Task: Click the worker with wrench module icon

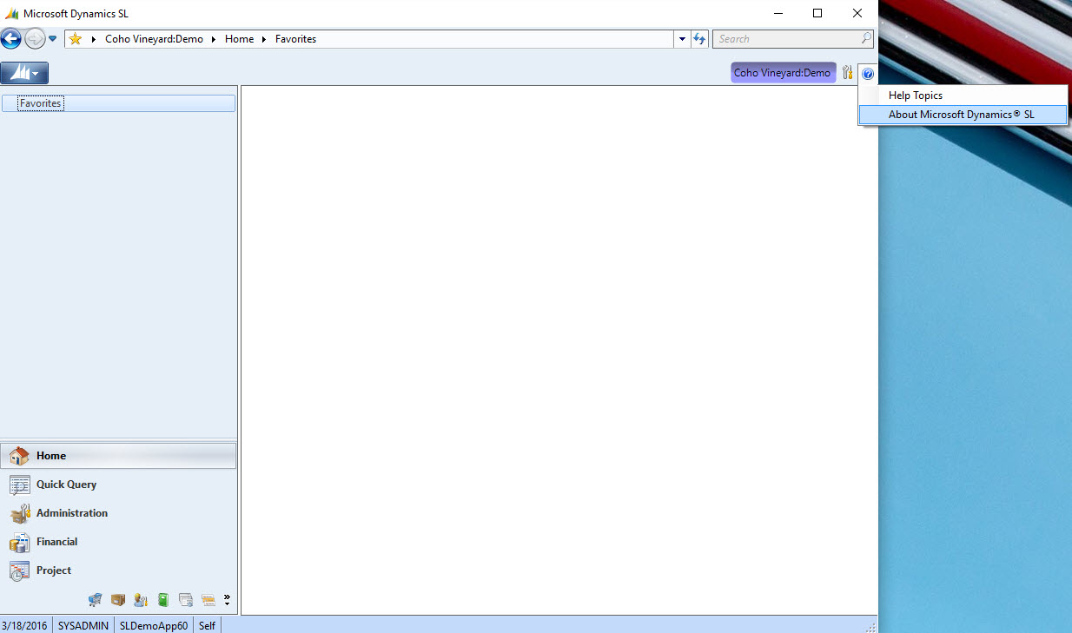Action: pos(141,599)
